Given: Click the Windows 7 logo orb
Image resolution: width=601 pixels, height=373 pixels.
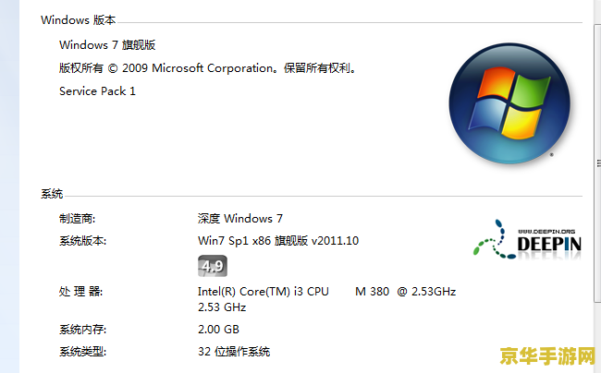Looking at the screenshot, I should (509, 103).
